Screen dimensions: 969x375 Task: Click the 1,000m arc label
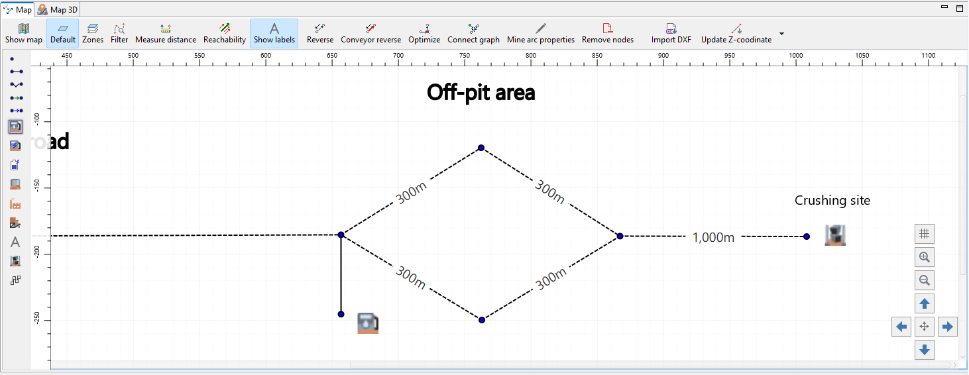click(x=713, y=237)
